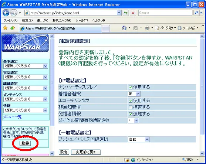Toggle ナンバーディスプレイ 使用する checkbox
206x164 pixels.
[131, 88]
